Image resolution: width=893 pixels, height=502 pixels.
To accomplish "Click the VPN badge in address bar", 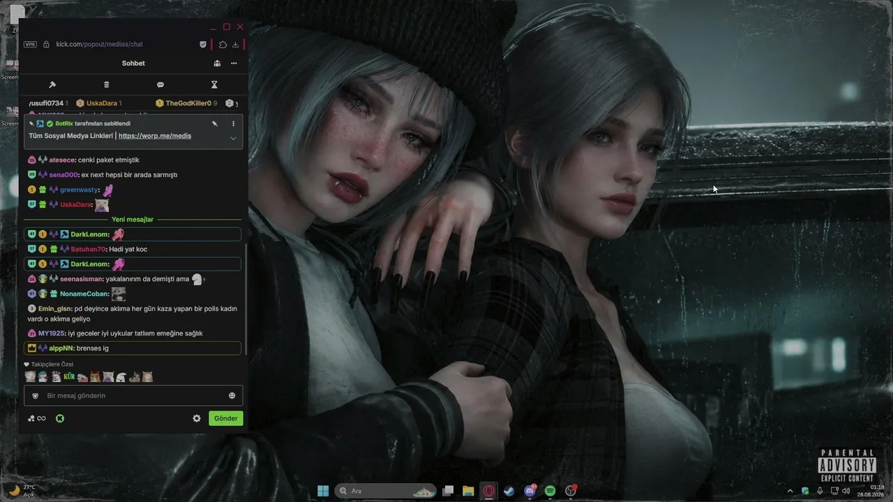I will pyautogui.click(x=30, y=44).
